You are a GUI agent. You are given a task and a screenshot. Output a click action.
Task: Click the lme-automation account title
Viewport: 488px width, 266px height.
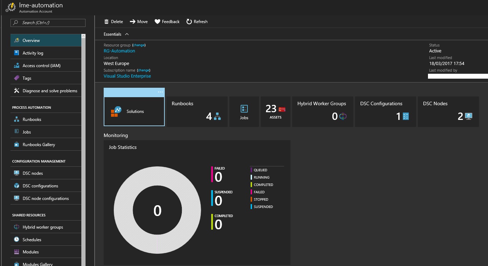[41, 5]
